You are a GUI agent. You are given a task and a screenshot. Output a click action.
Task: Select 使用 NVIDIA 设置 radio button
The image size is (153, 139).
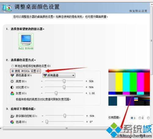click(13, 71)
